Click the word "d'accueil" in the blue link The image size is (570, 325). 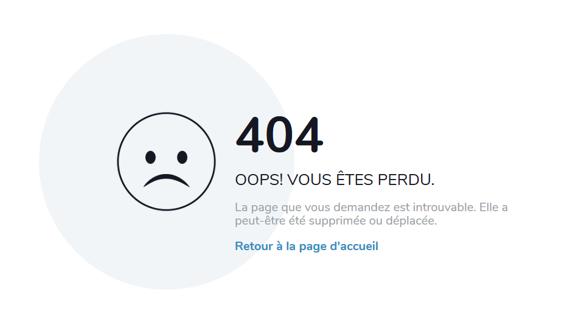pos(354,246)
